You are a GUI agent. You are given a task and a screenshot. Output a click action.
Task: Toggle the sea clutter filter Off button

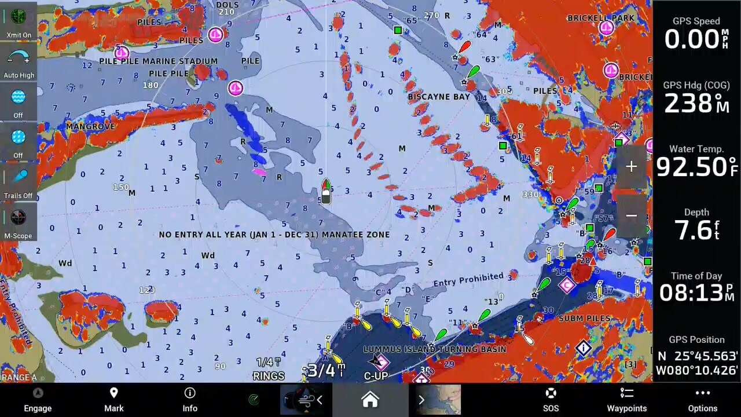pos(19,103)
